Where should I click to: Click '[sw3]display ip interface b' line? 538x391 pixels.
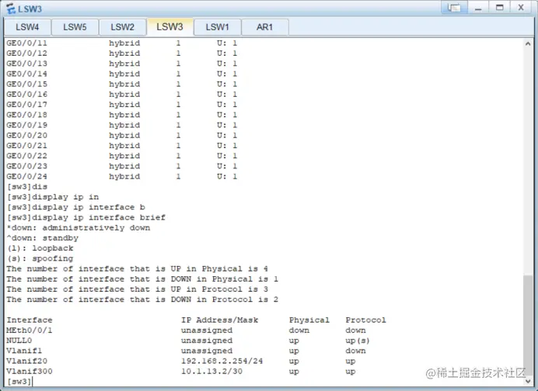pos(76,207)
